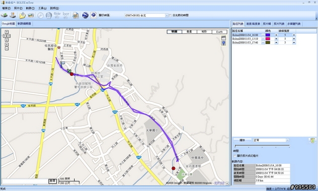
Task: Click the locr upload icon
Action: (66, 15)
